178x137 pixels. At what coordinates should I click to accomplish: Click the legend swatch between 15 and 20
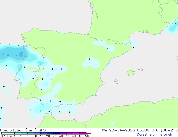(x=44, y=133)
